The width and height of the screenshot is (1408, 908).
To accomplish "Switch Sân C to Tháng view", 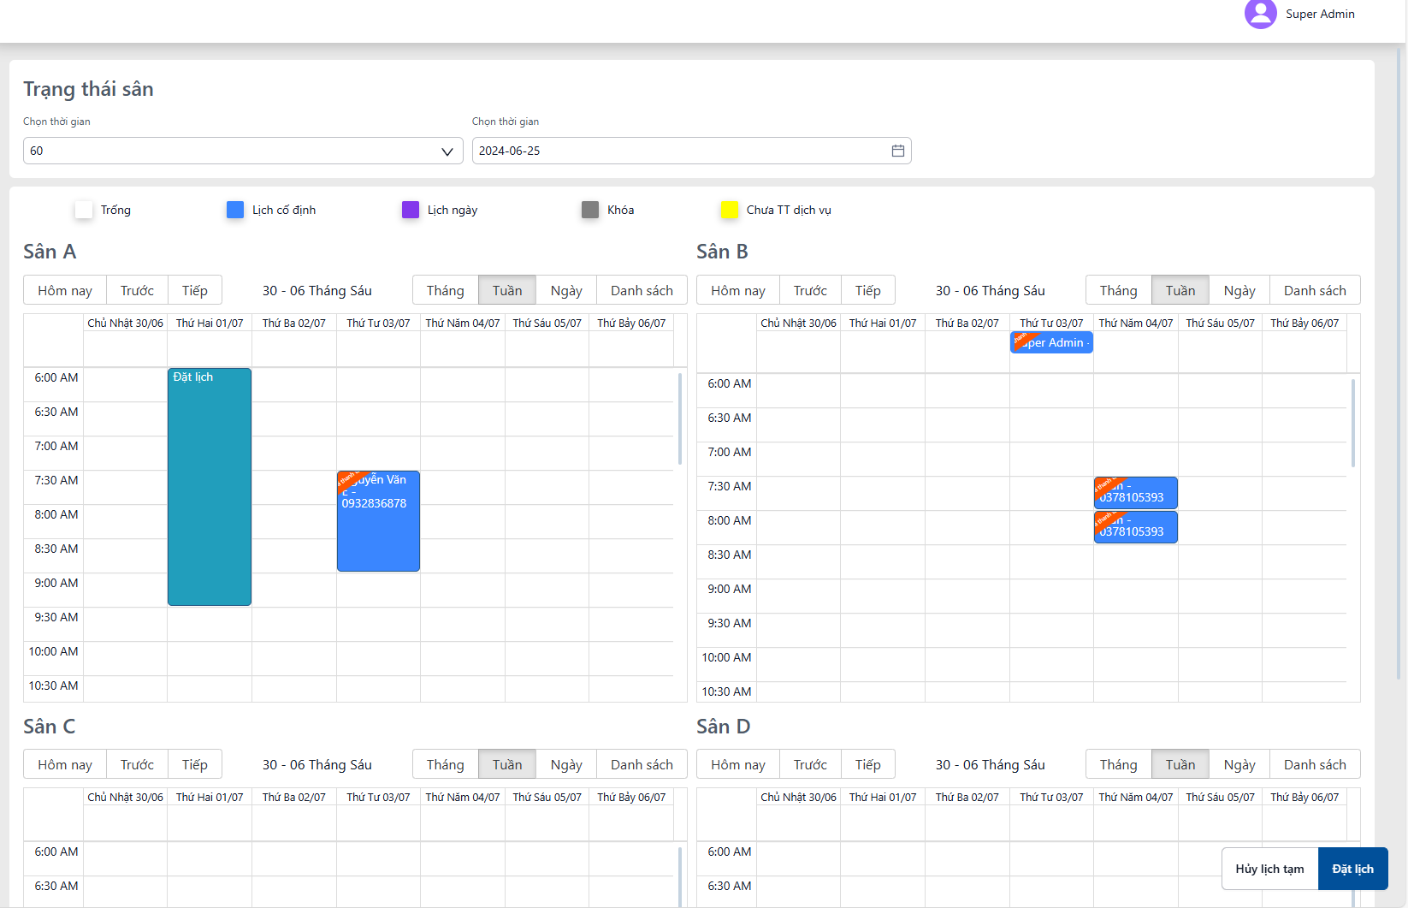I will (446, 764).
